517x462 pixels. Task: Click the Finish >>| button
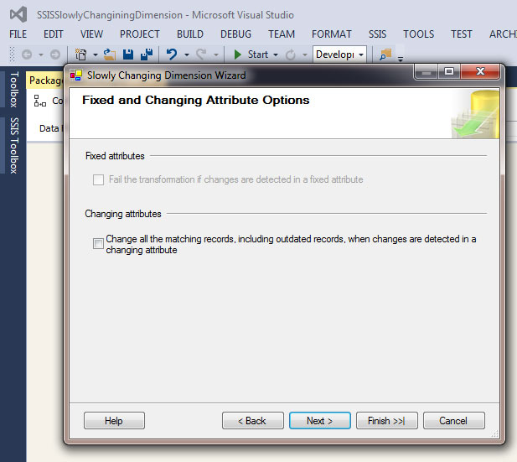click(x=387, y=421)
